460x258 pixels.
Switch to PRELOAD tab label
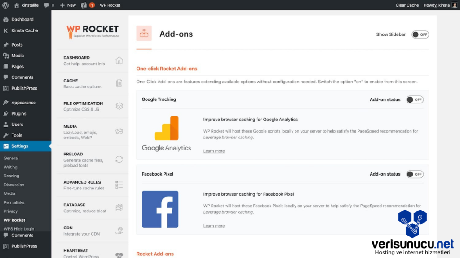pyautogui.click(x=73, y=154)
